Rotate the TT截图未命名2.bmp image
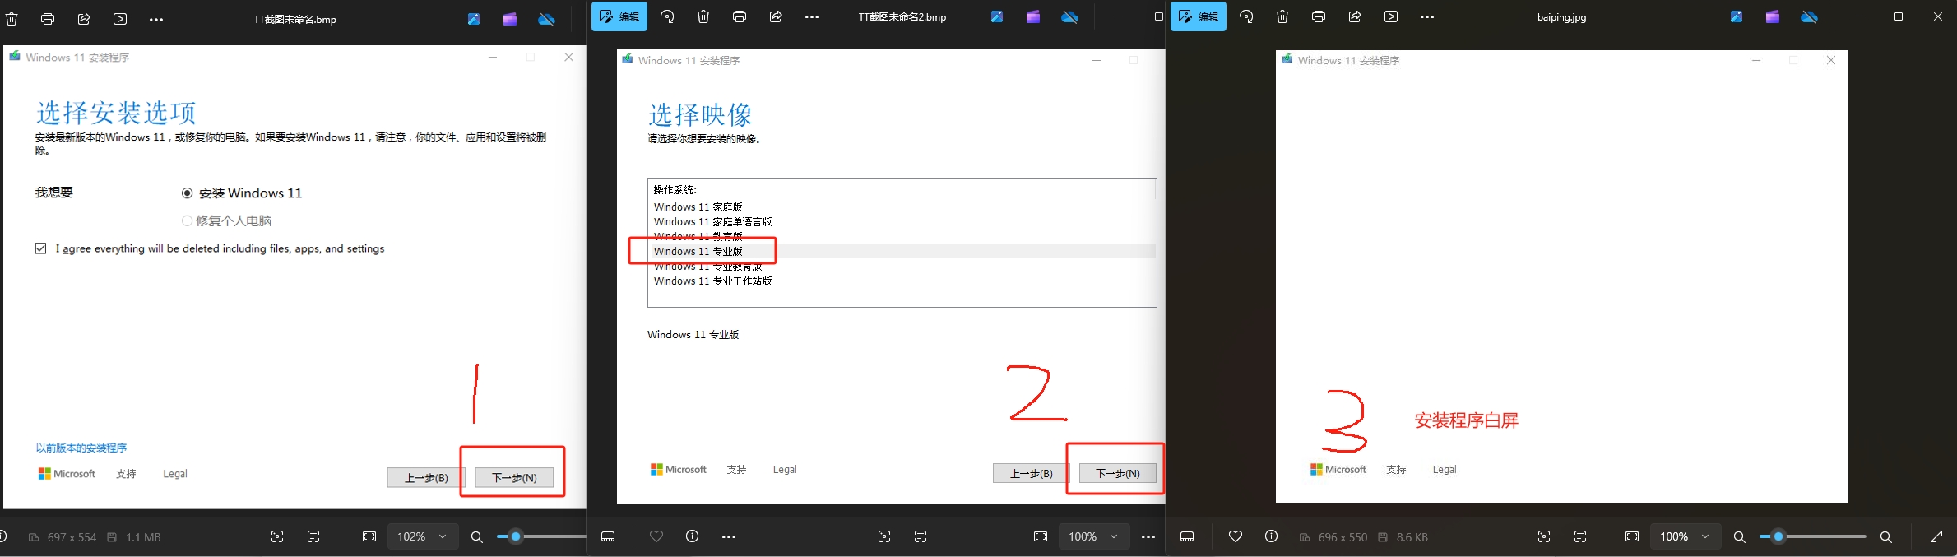1957x557 pixels. point(667,16)
